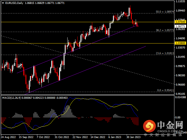Click the MACD 0.014388 scale value
This screenshot has width=187, height=140.
click(x=180, y=97)
